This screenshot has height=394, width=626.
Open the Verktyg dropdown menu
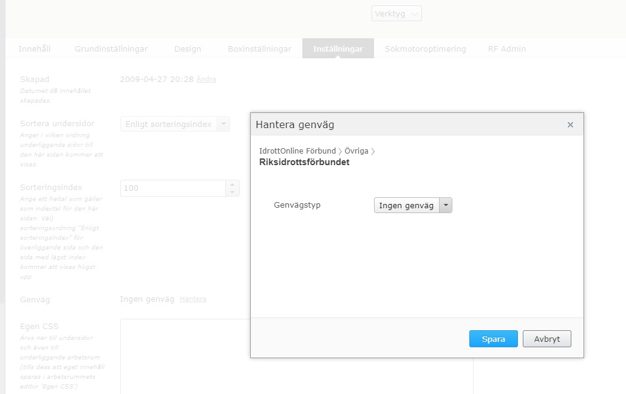(x=396, y=13)
